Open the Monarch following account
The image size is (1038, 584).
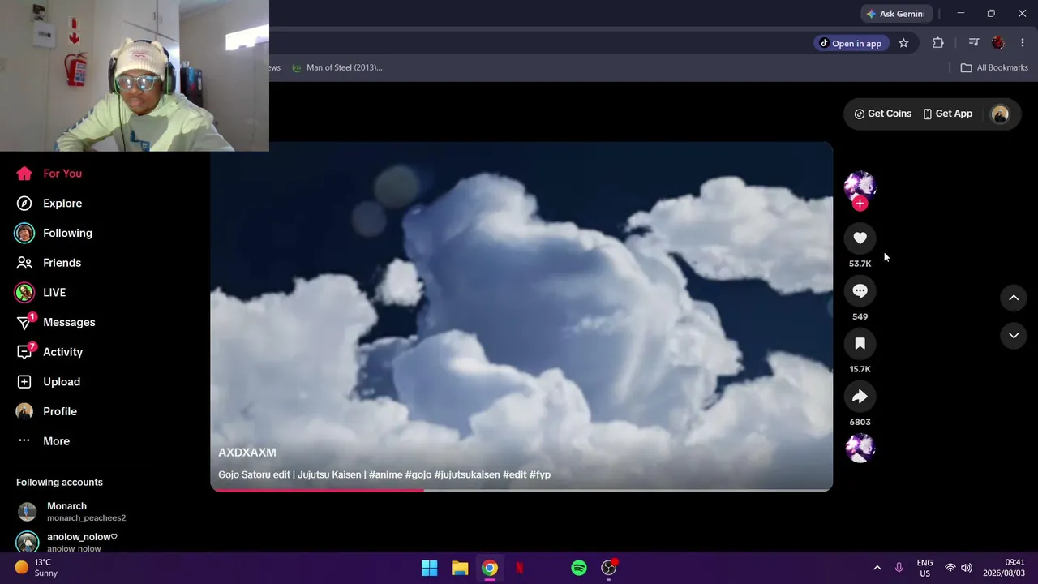[x=71, y=512]
